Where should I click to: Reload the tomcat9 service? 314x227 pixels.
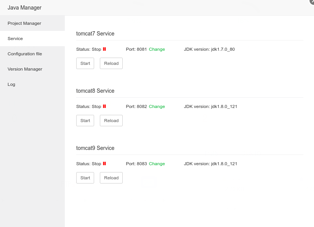(x=111, y=178)
